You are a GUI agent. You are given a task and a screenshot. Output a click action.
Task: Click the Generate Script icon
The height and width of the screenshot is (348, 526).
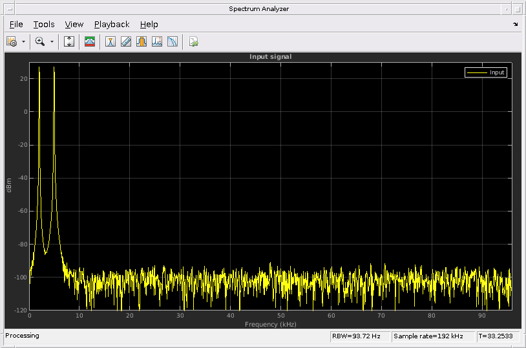click(x=193, y=41)
